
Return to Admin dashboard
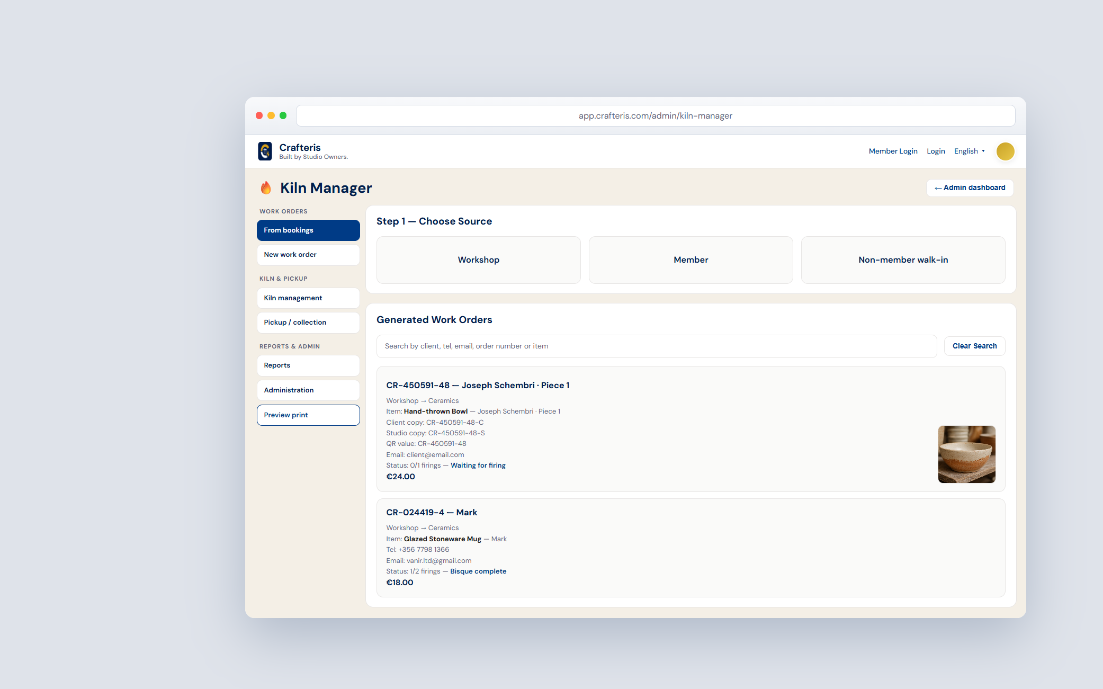coord(970,188)
